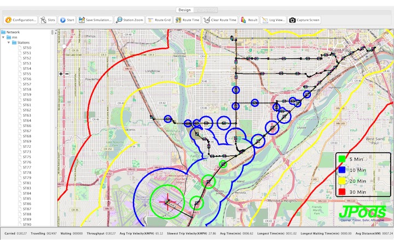Clear Route Time overlay
Image resolution: width=394 pixels, height=240 pixels.
coord(219,20)
